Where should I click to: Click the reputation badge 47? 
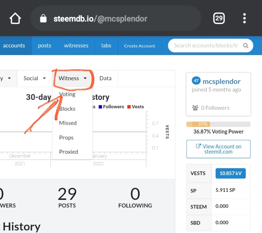pyautogui.click(x=196, y=81)
